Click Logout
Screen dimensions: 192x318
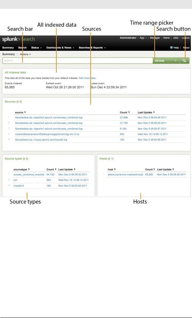click(186, 38)
